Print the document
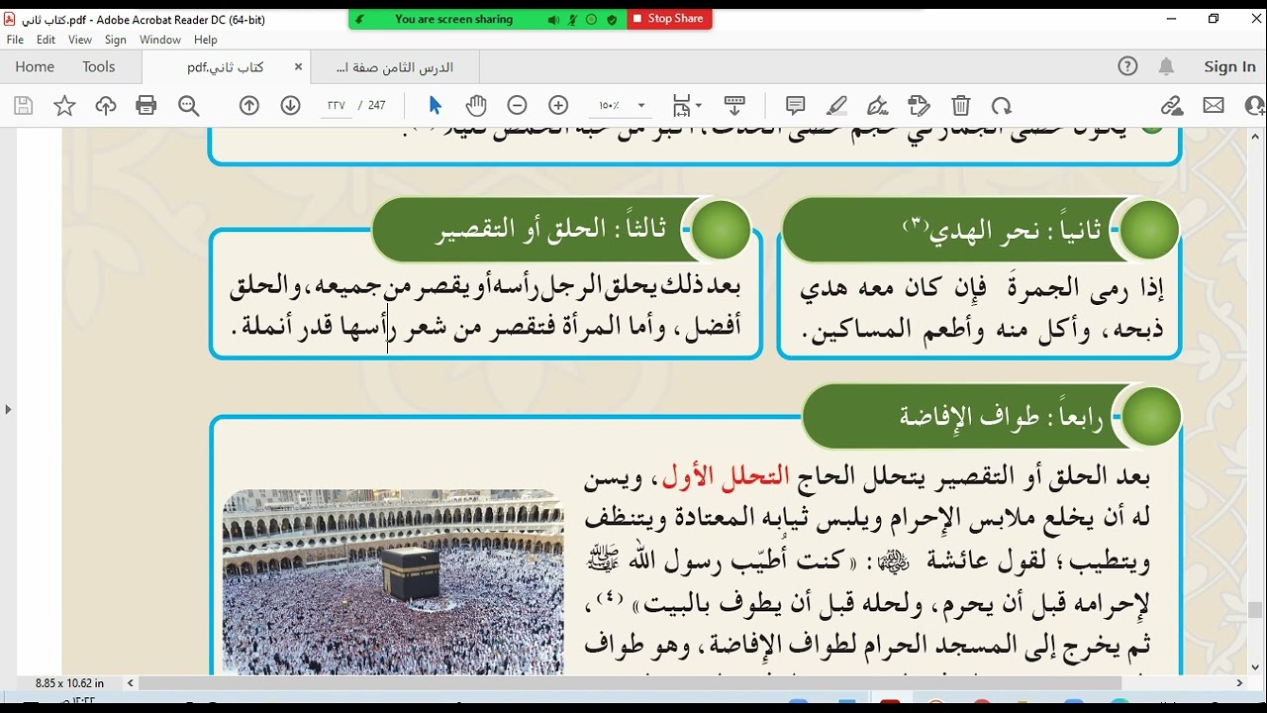Screen dimensions: 1267x713 (146, 106)
